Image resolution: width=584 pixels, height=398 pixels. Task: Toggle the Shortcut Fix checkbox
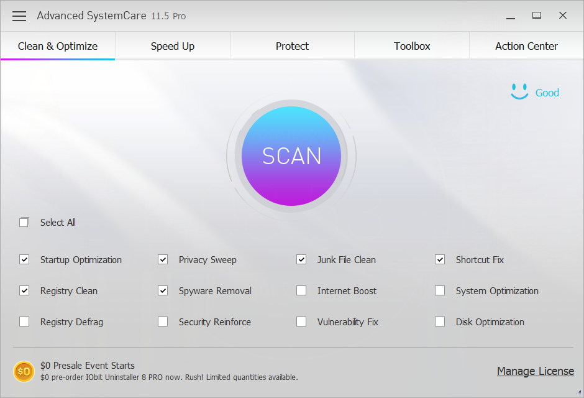(x=440, y=259)
